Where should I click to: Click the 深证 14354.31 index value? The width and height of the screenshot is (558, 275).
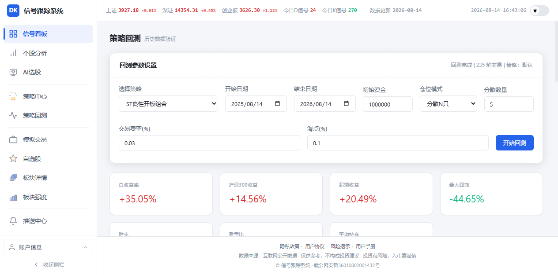tap(186, 10)
